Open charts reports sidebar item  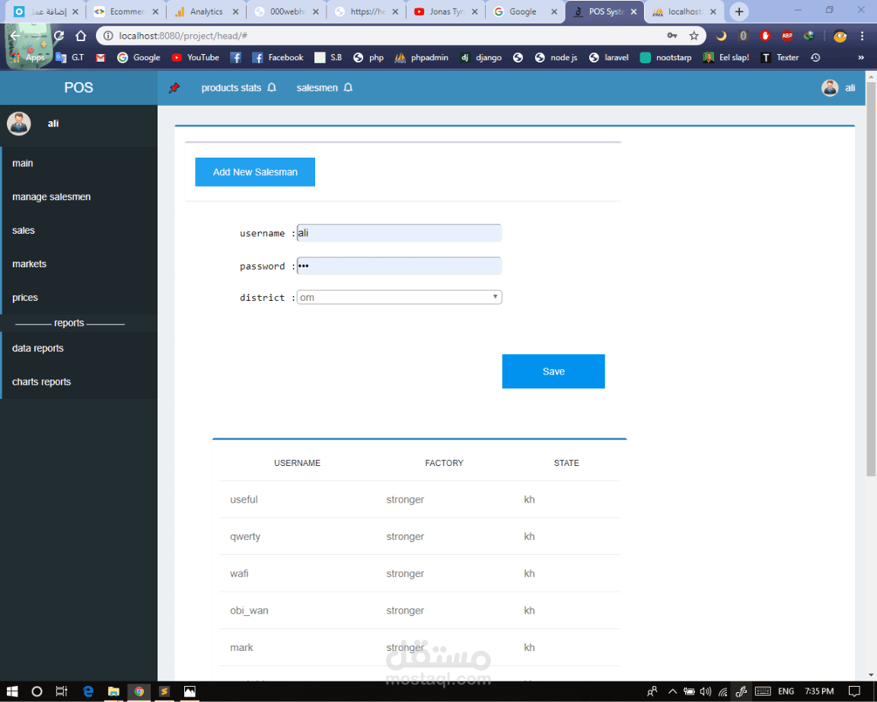[x=79, y=381]
